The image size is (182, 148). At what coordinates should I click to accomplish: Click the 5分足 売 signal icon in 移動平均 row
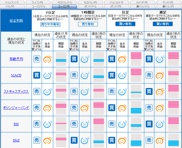(37, 59)
